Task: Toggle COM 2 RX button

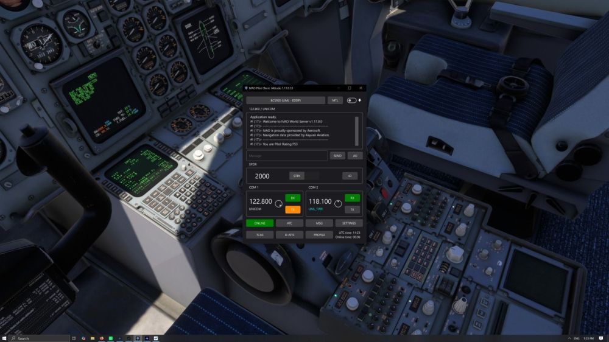Action: (x=352, y=198)
